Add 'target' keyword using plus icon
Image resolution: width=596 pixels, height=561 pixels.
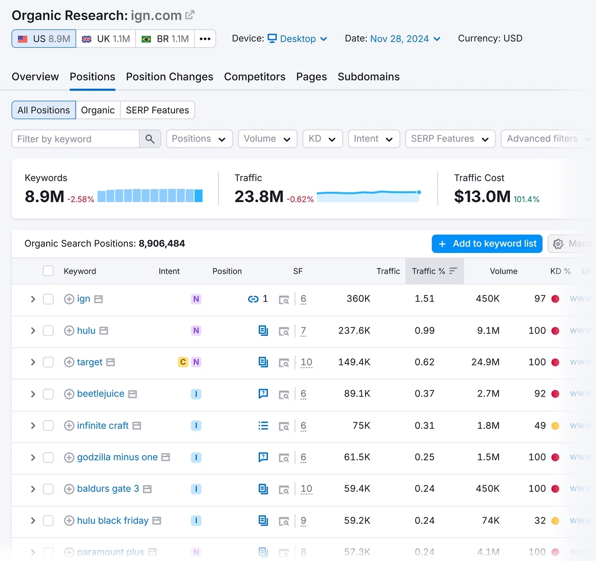(69, 362)
